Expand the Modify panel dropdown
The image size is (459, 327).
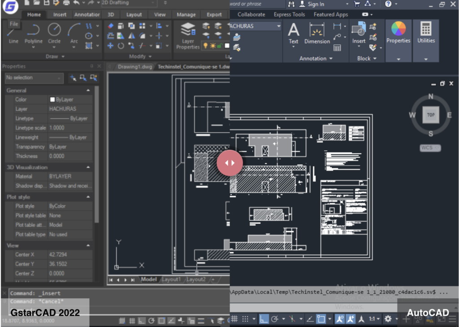click(x=140, y=56)
